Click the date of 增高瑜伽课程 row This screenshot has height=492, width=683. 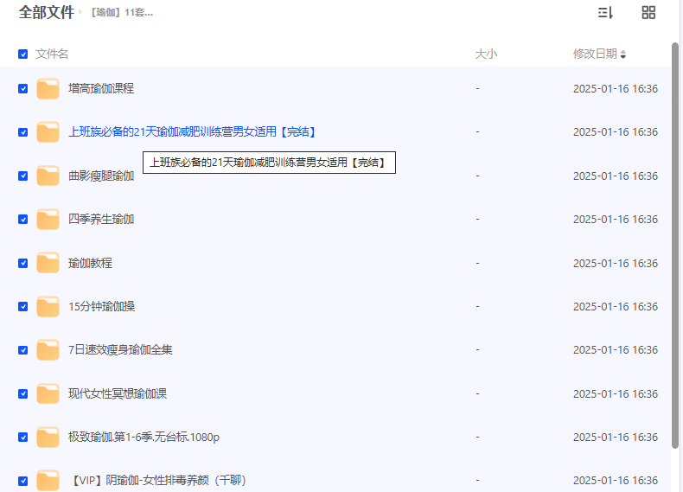[x=616, y=89]
